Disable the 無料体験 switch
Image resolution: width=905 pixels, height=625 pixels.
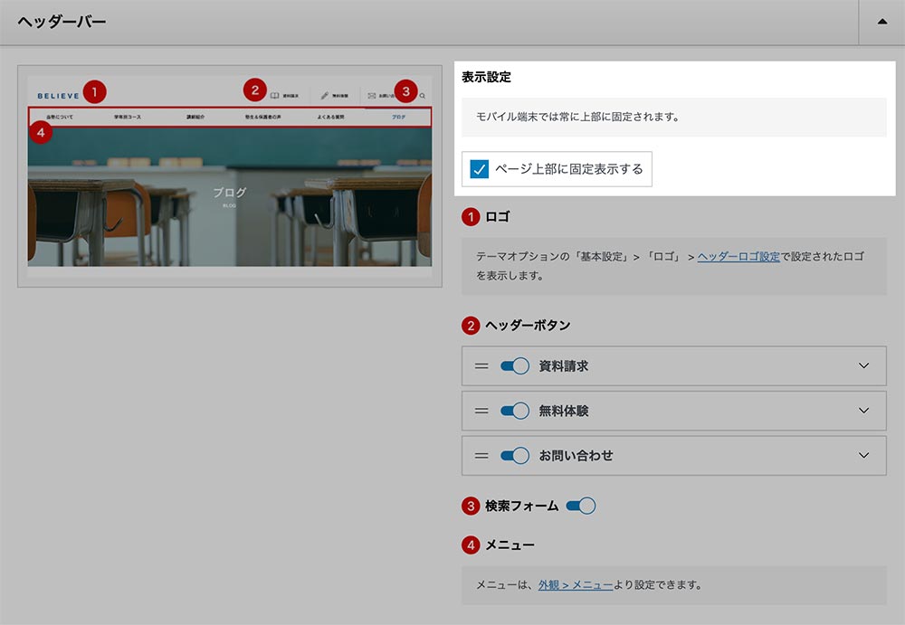[x=514, y=411]
